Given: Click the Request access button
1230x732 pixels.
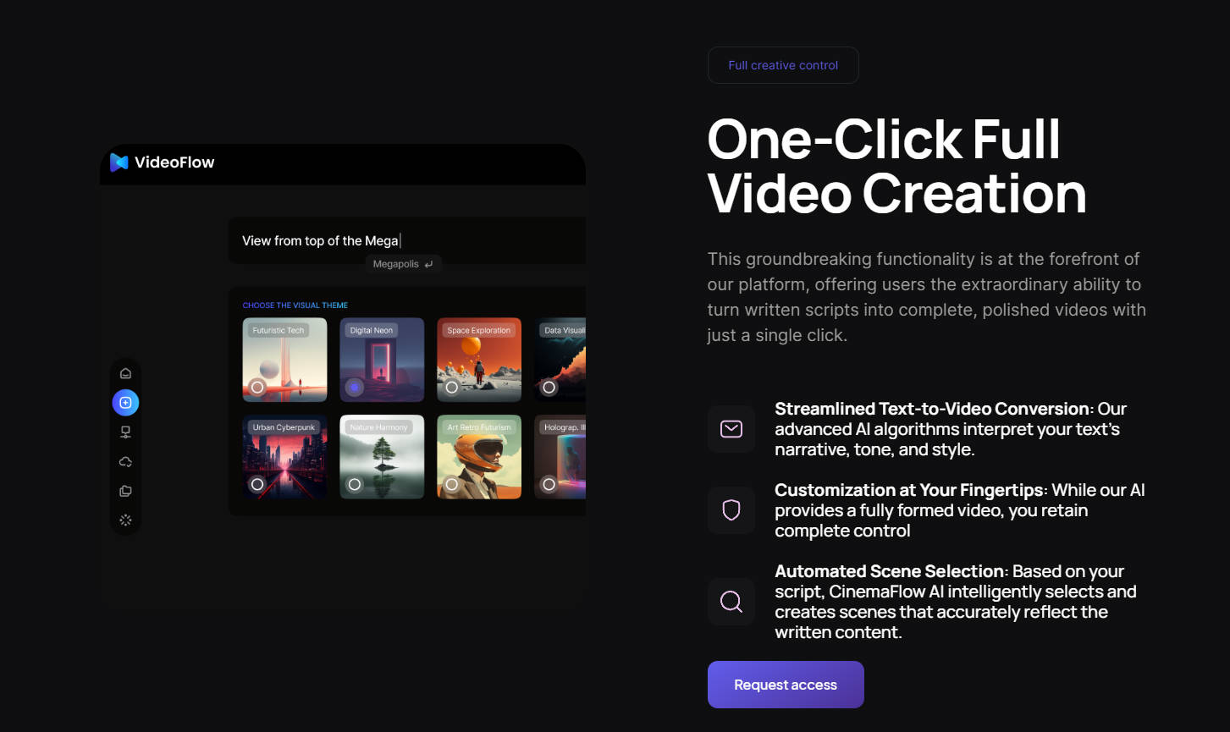Looking at the screenshot, I should [785, 685].
